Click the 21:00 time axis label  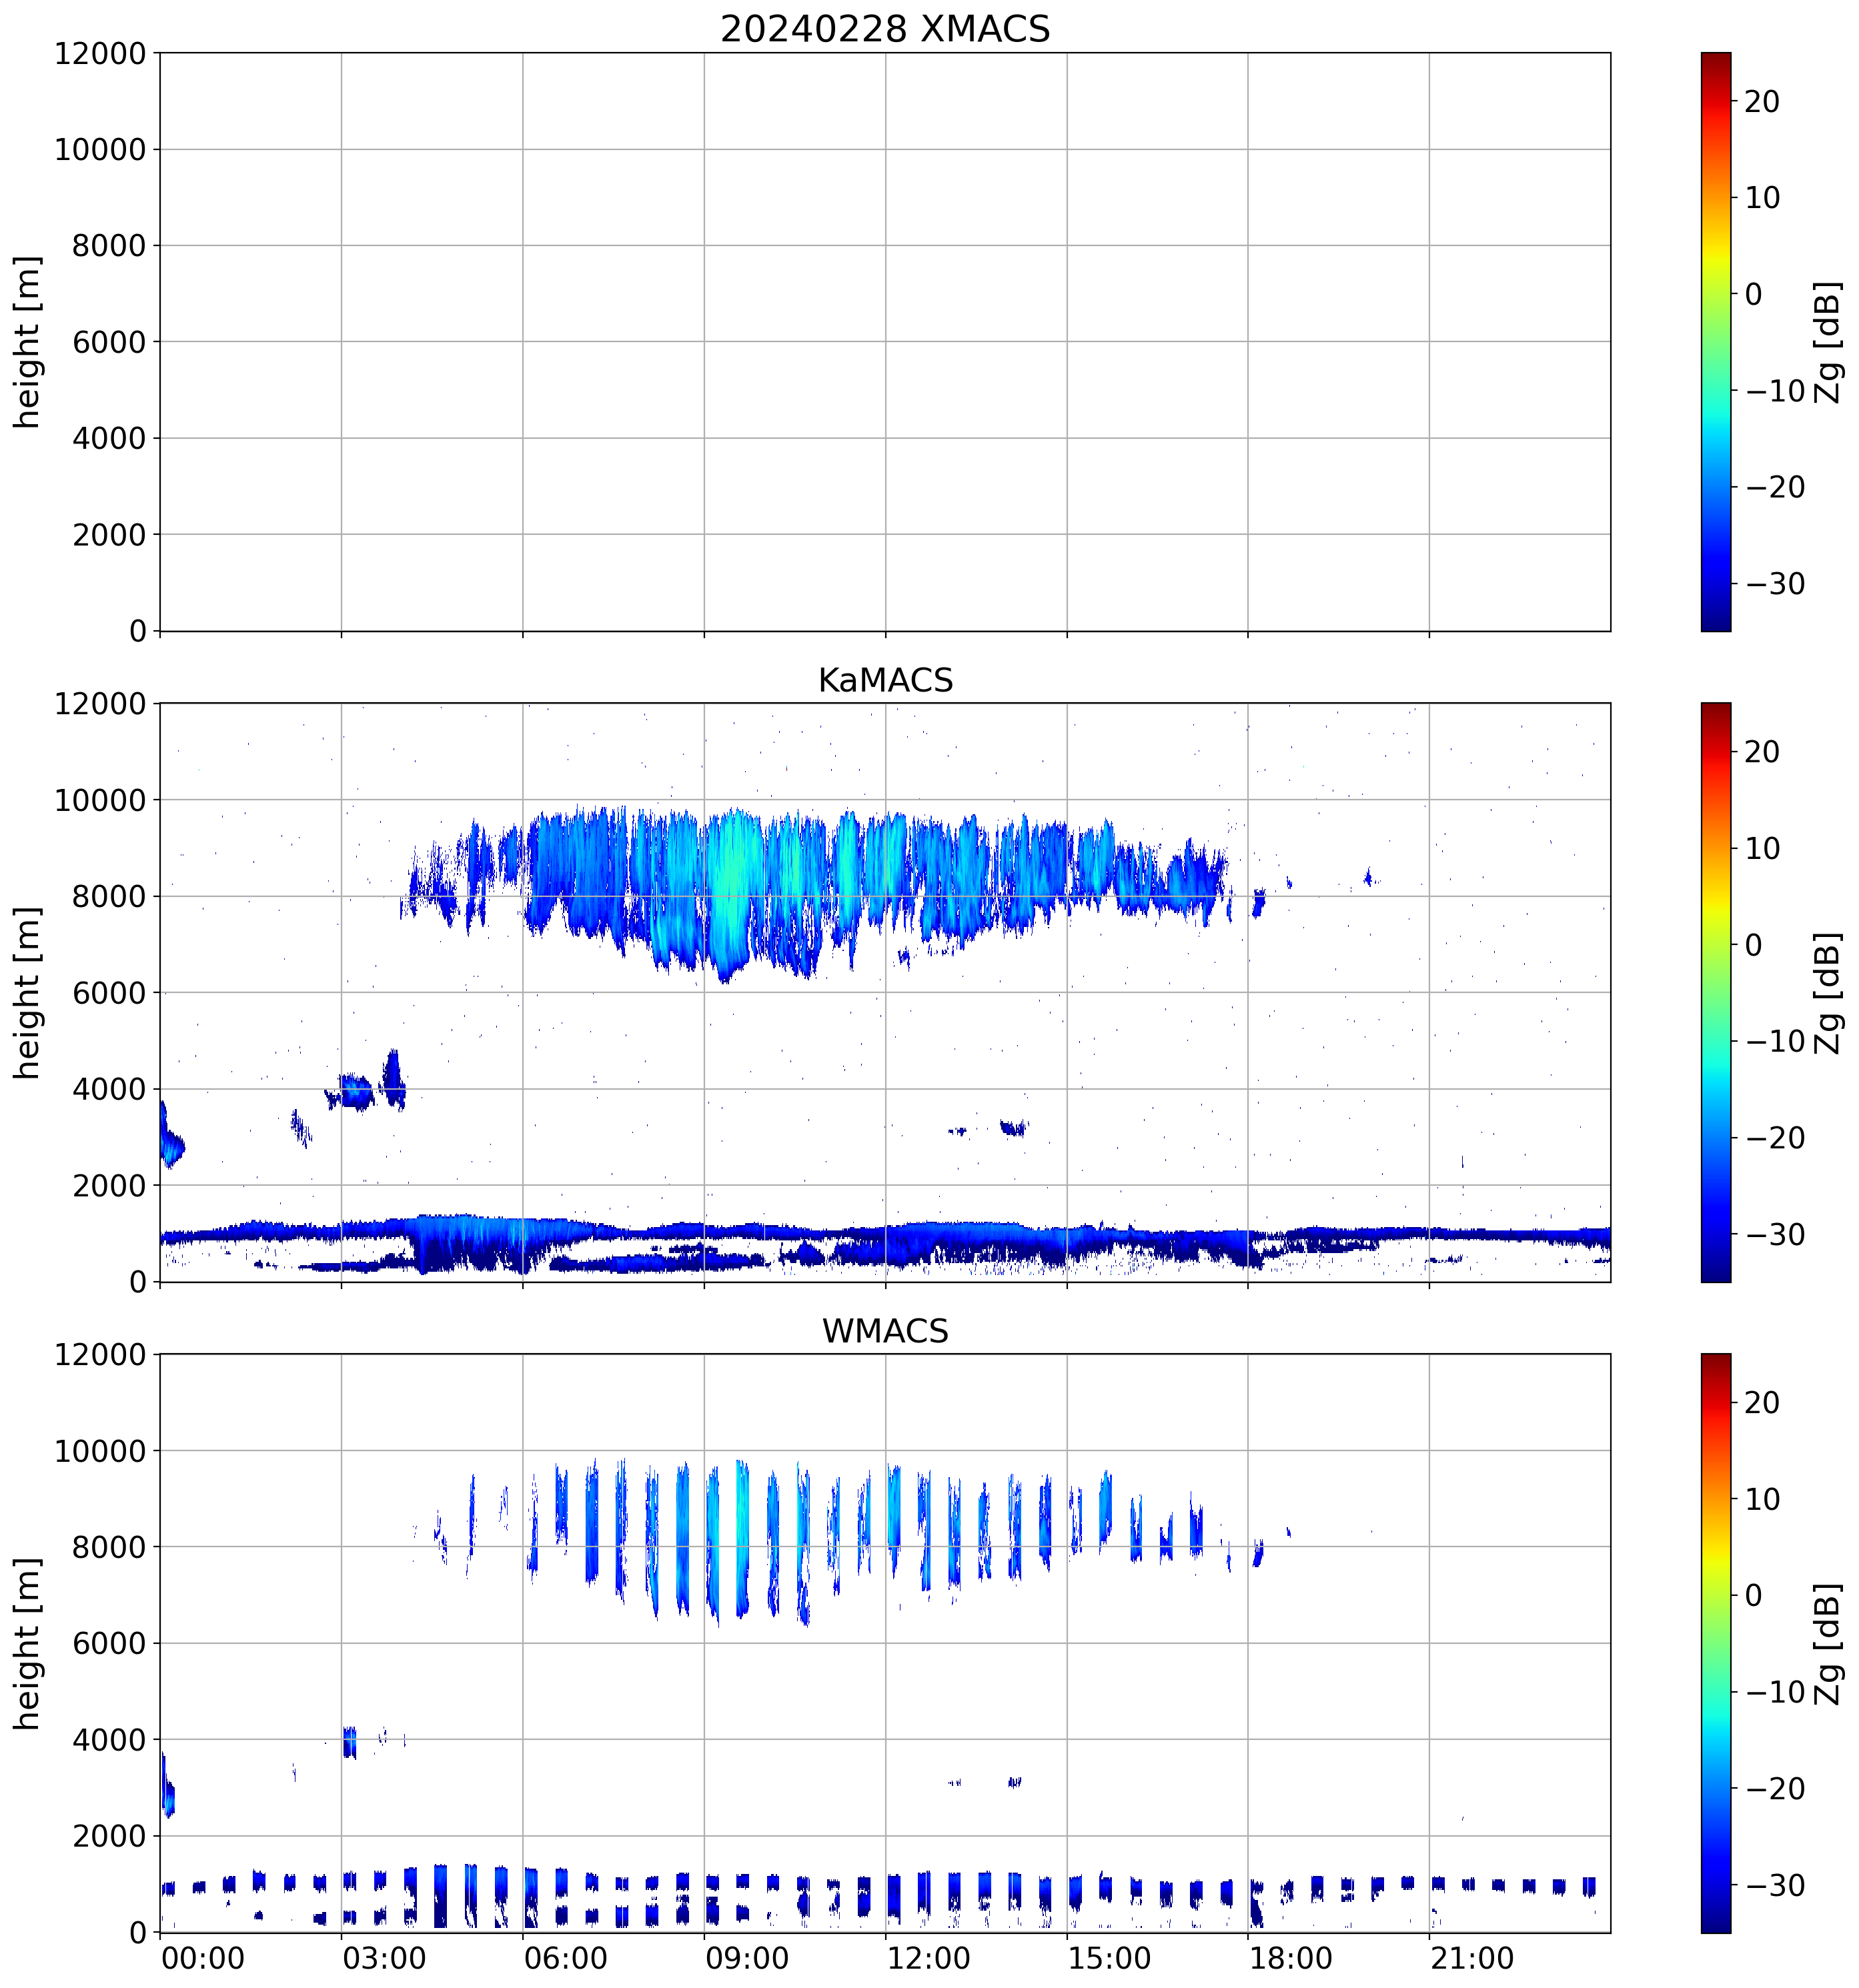pos(1471,1958)
